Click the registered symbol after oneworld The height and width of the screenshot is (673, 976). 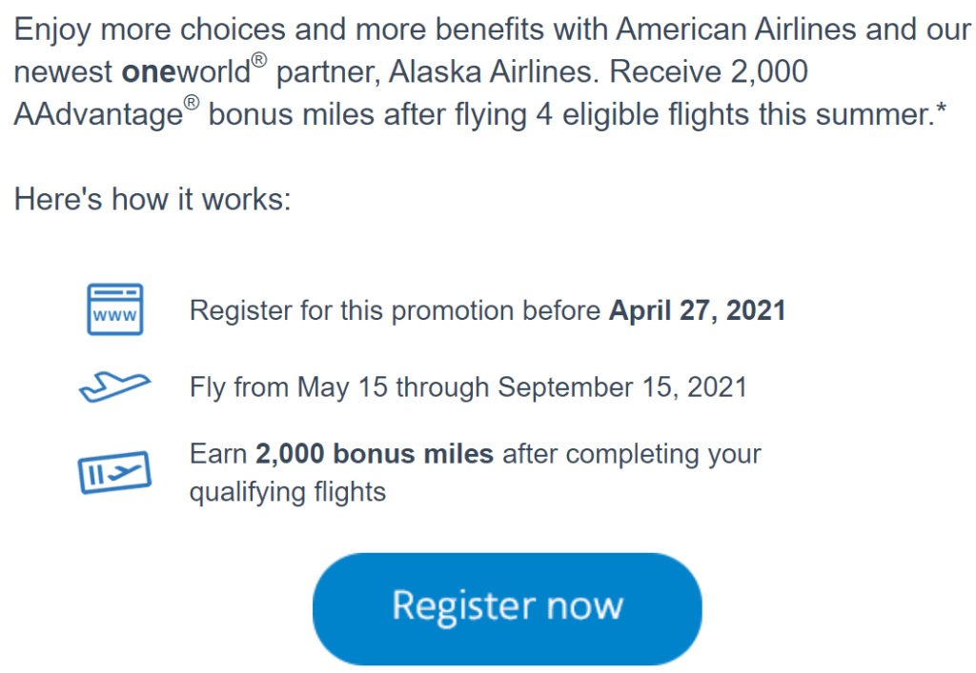[x=259, y=60]
